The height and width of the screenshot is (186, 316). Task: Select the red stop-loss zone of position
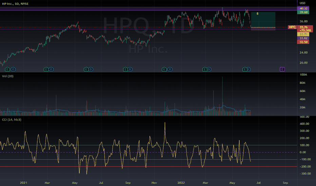point(263,29)
